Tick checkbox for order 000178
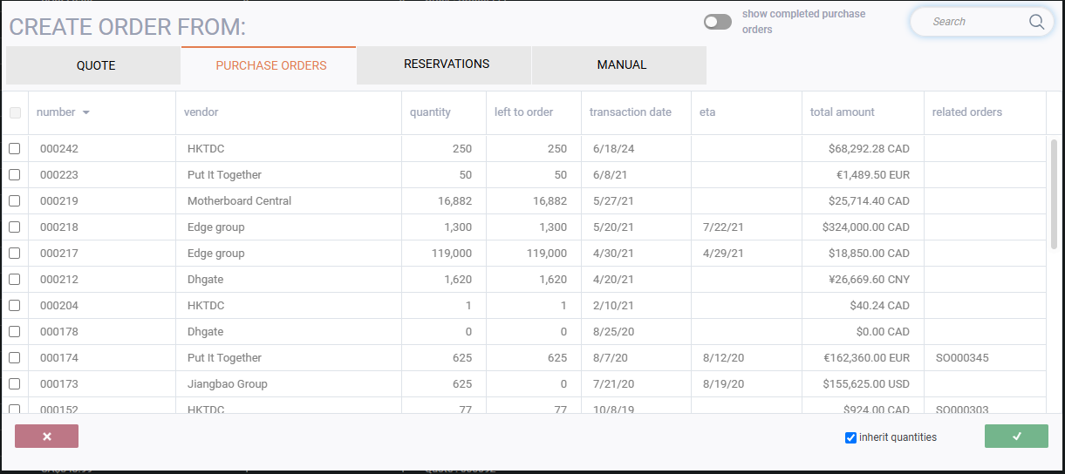The image size is (1065, 474). tap(15, 332)
